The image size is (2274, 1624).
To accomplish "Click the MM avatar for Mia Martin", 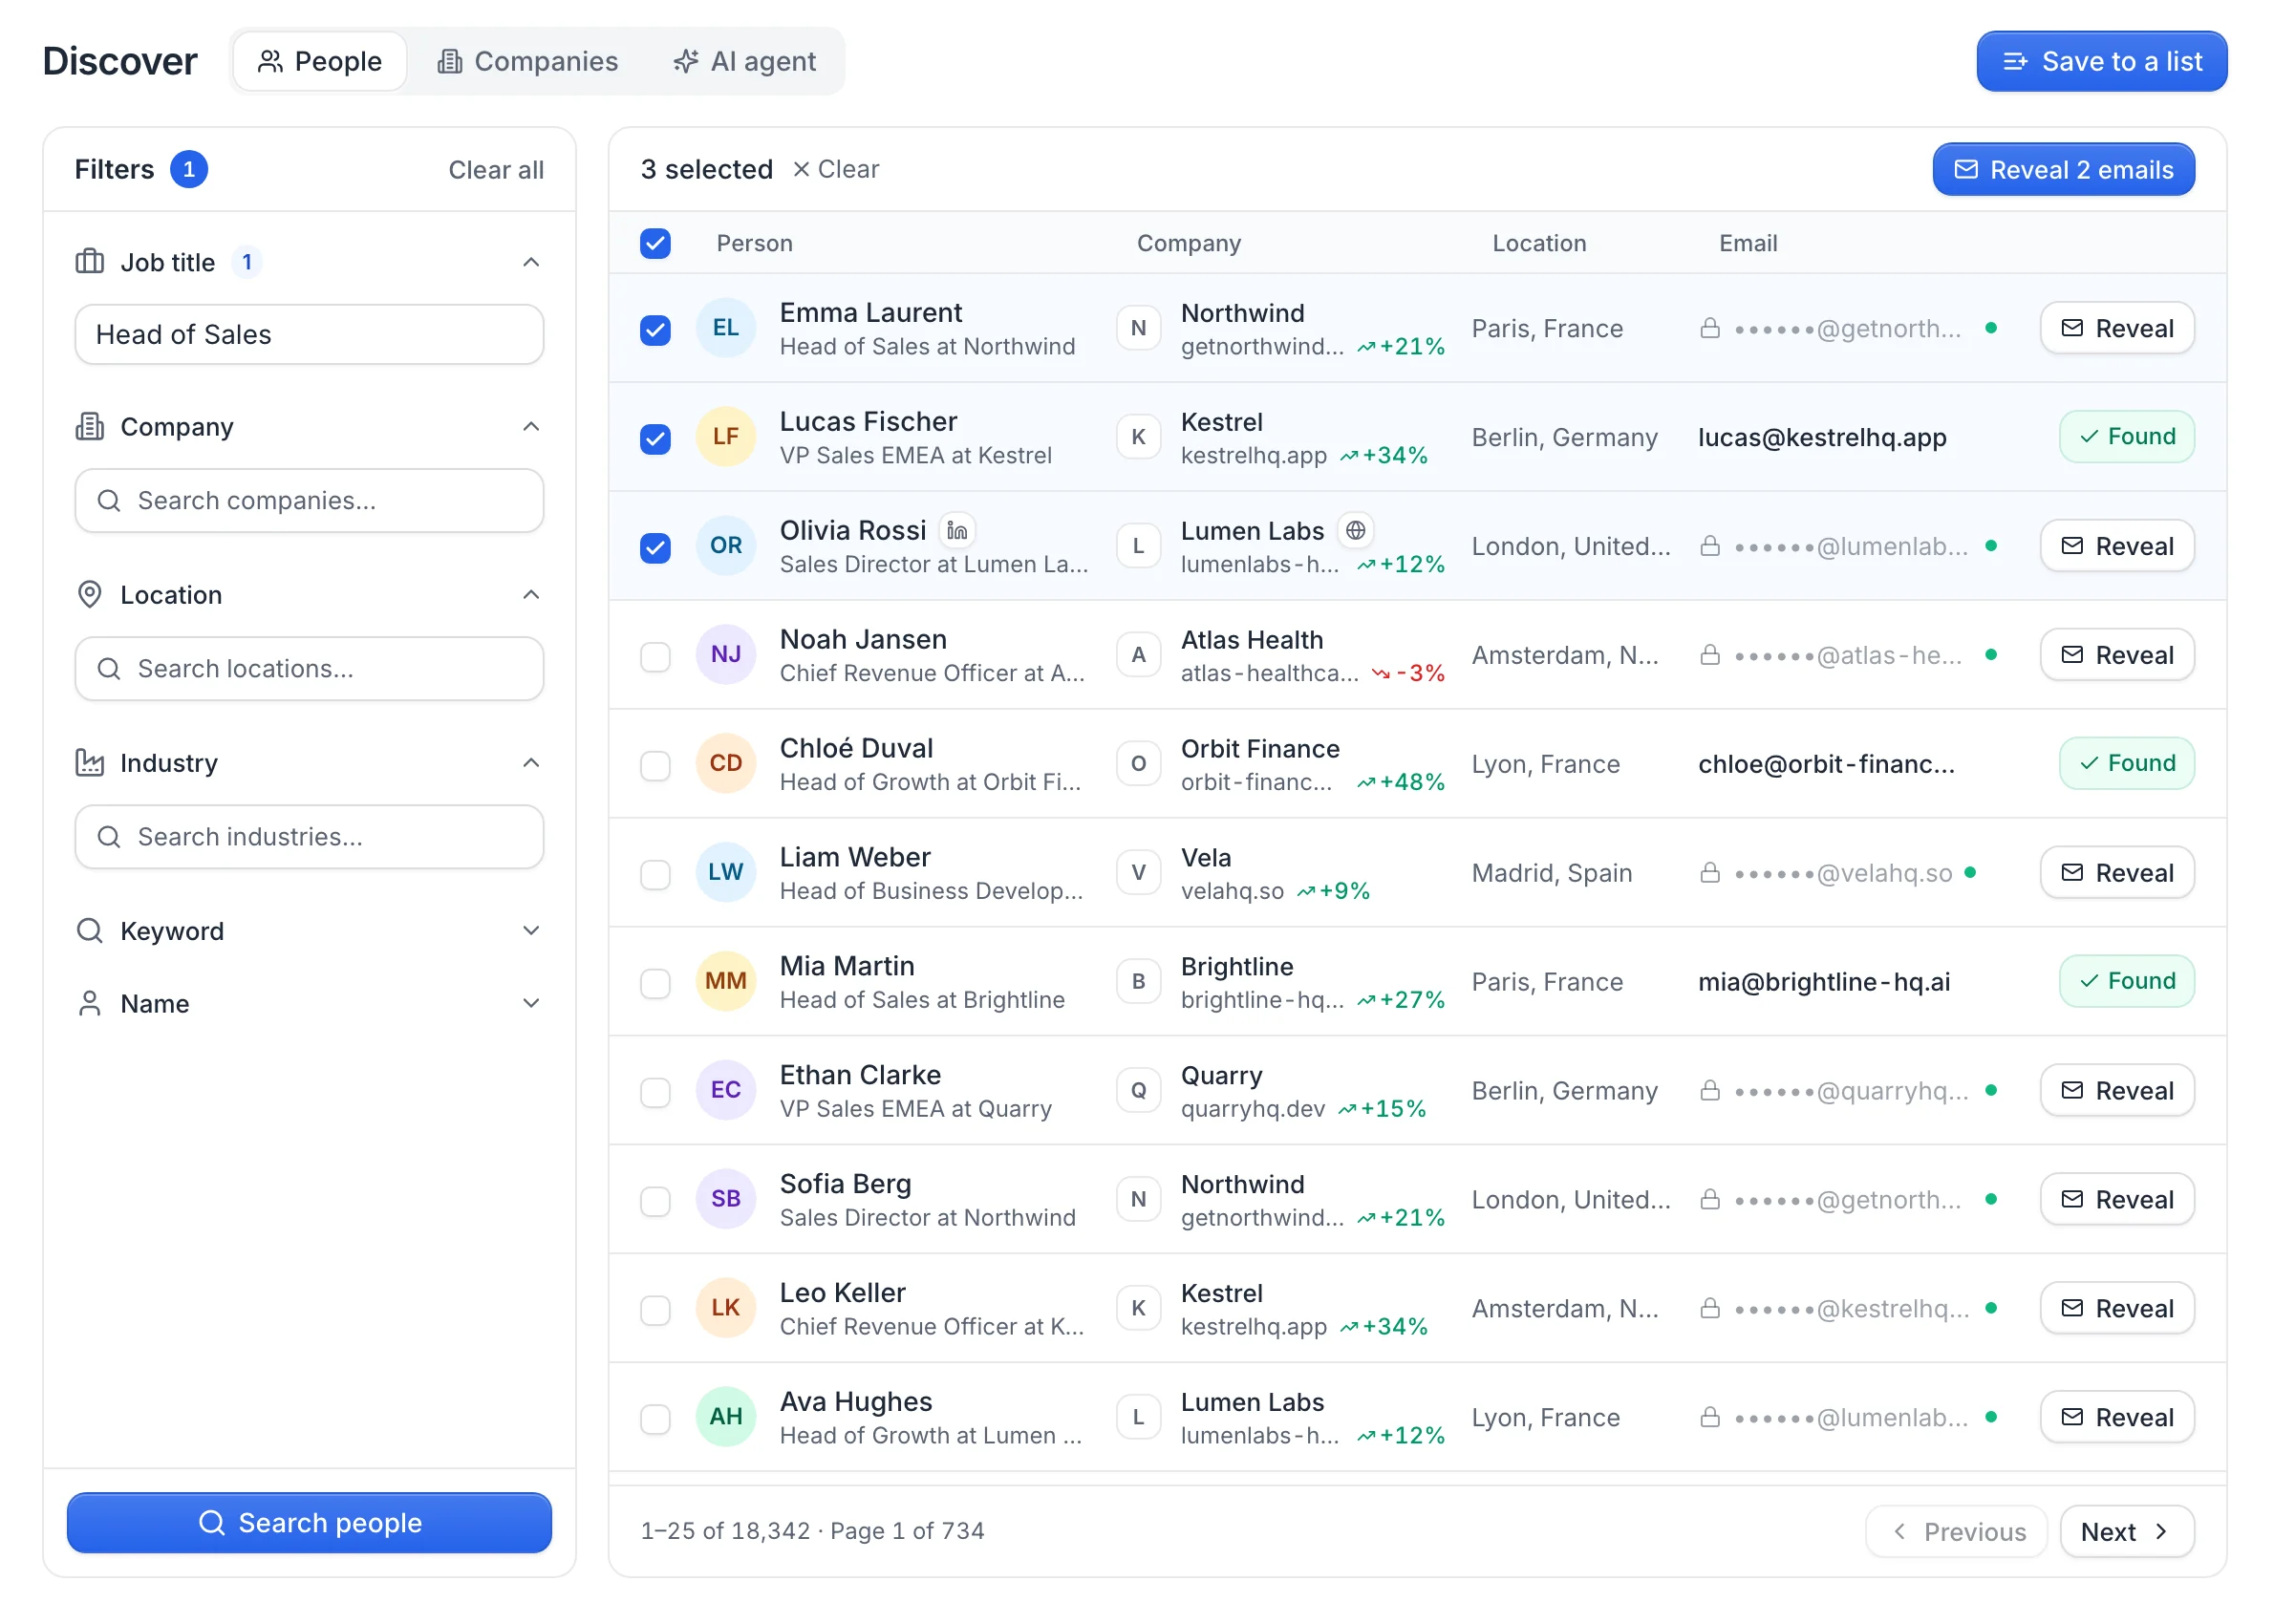I will [x=725, y=981].
